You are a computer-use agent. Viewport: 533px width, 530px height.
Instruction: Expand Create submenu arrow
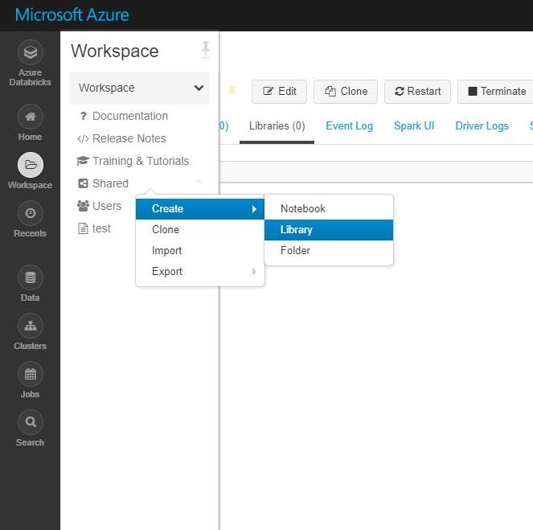coord(254,209)
